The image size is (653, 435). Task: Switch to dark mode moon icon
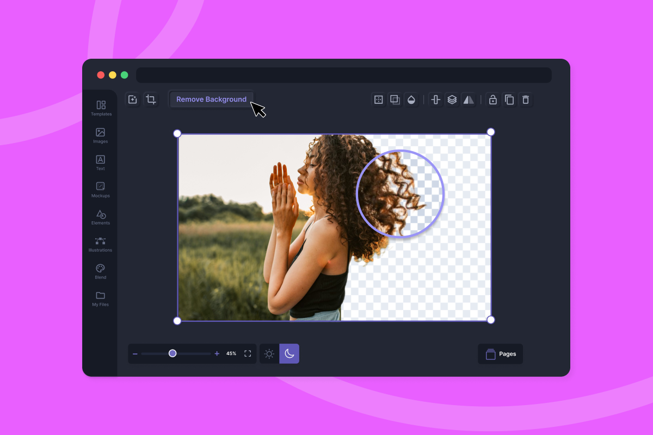[x=289, y=354]
